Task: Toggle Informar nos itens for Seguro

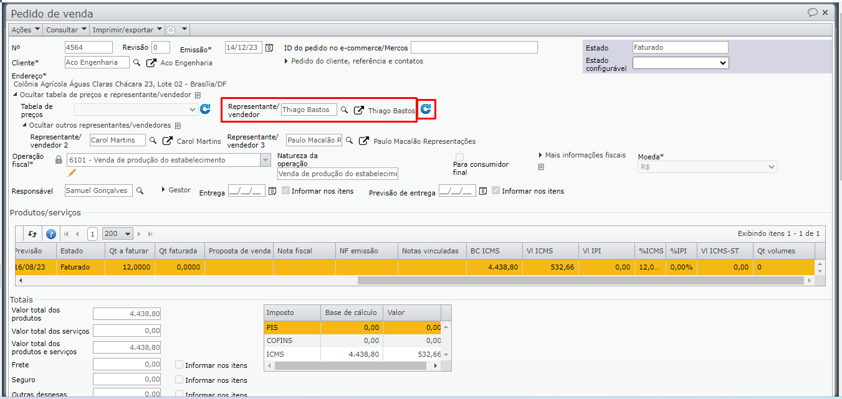Action: pos(179,380)
